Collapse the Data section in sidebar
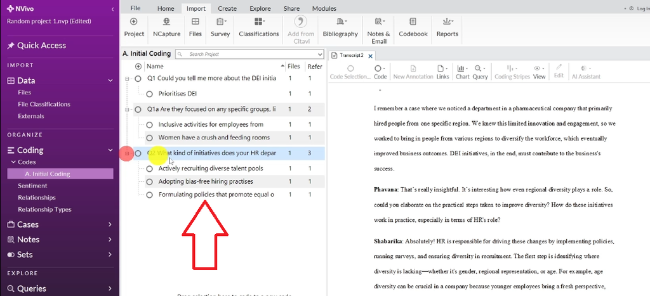Viewport: 650px width, 296px height. tap(110, 80)
